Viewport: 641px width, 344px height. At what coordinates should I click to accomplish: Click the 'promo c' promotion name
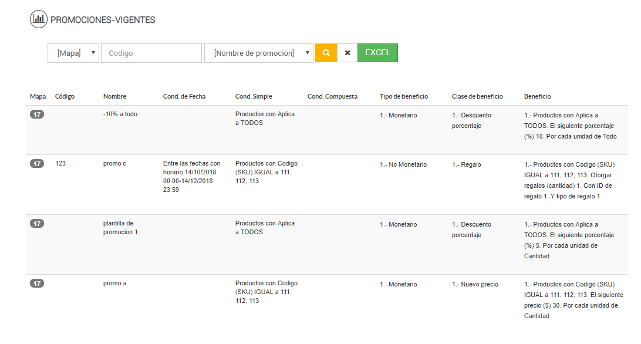point(114,164)
